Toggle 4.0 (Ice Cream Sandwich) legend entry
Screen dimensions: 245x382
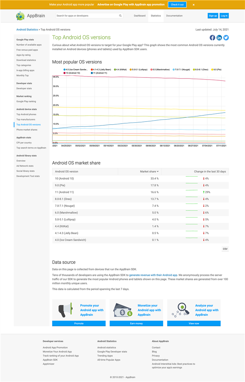tap(76, 69)
